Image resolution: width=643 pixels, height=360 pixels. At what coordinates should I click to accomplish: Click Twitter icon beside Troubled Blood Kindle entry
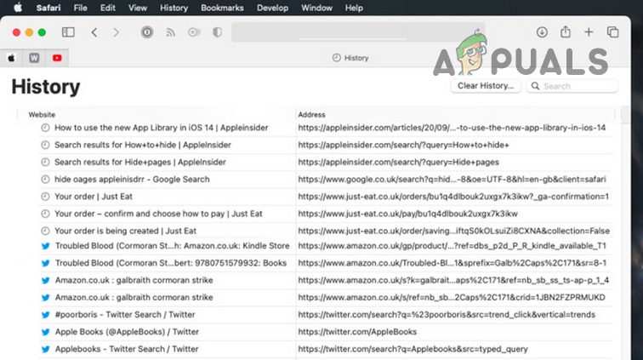(x=46, y=246)
